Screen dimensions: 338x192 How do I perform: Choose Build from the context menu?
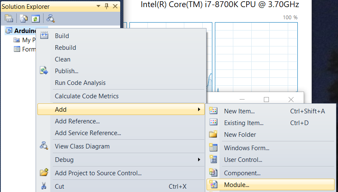click(121, 36)
